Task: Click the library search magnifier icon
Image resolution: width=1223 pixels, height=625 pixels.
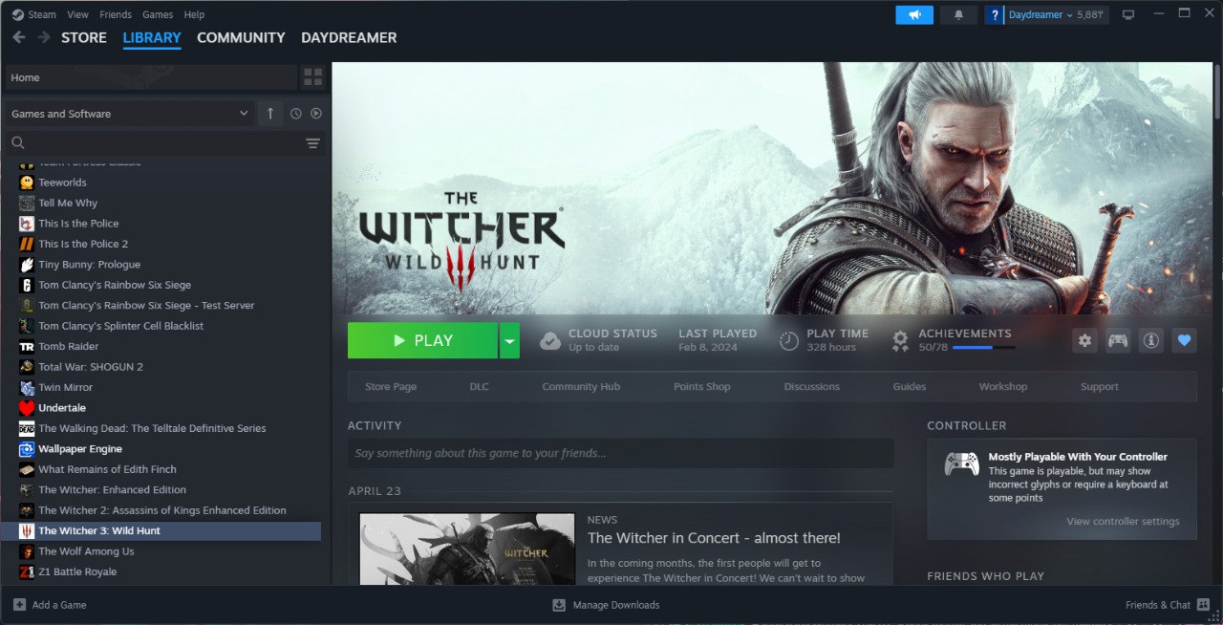Action: 17,143
